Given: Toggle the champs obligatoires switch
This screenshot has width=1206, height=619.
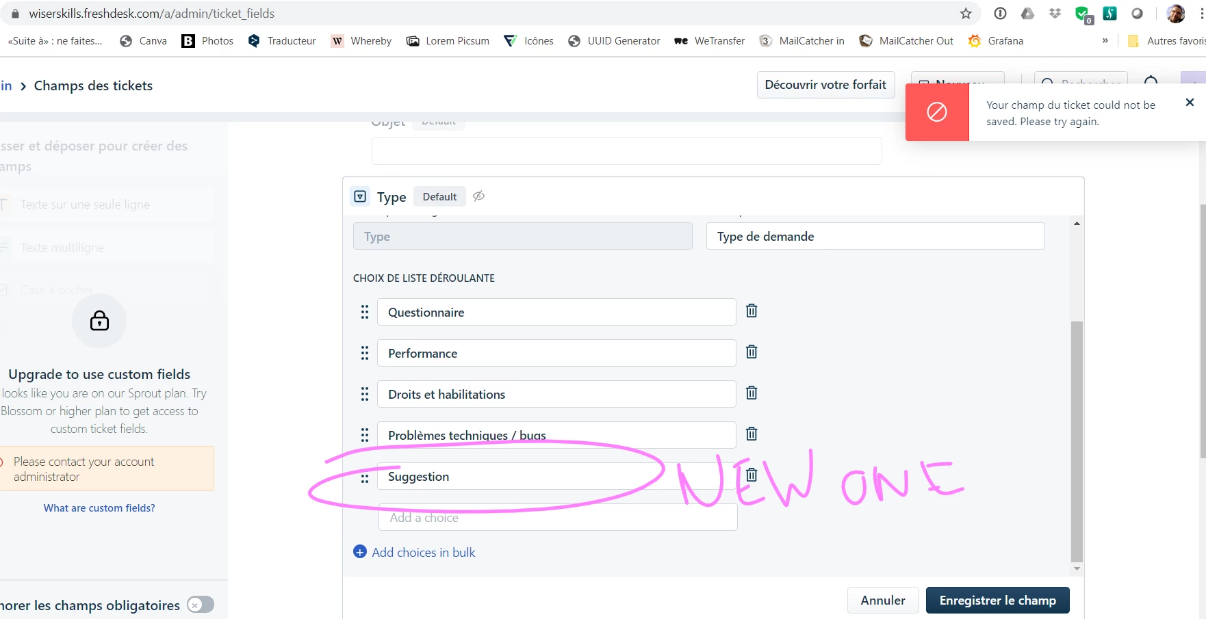Looking at the screenshot, I should click(201, 605).
